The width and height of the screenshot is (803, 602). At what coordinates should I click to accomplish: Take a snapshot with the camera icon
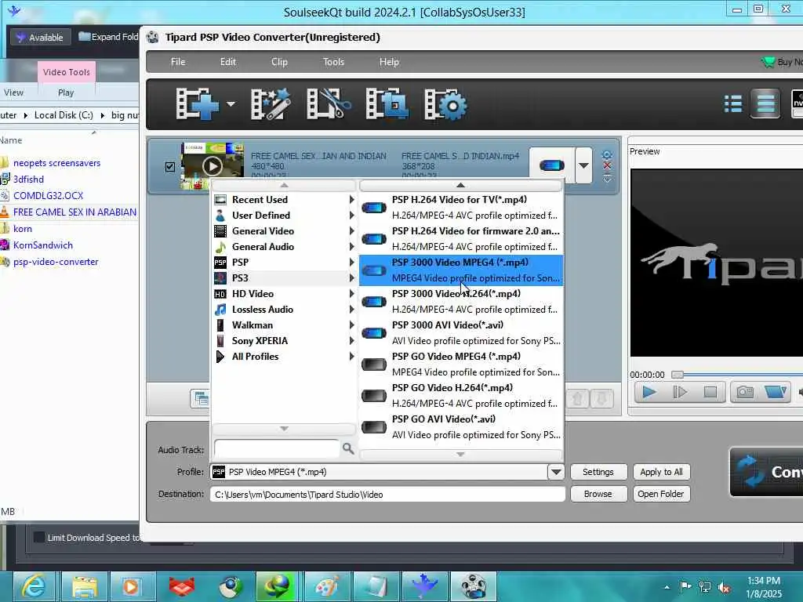(x=745, y=392)
